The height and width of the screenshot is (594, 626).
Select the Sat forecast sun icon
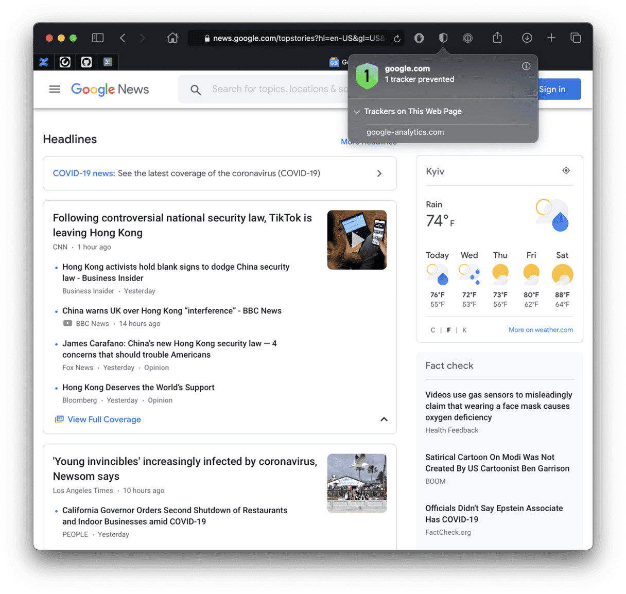[562, 274]
